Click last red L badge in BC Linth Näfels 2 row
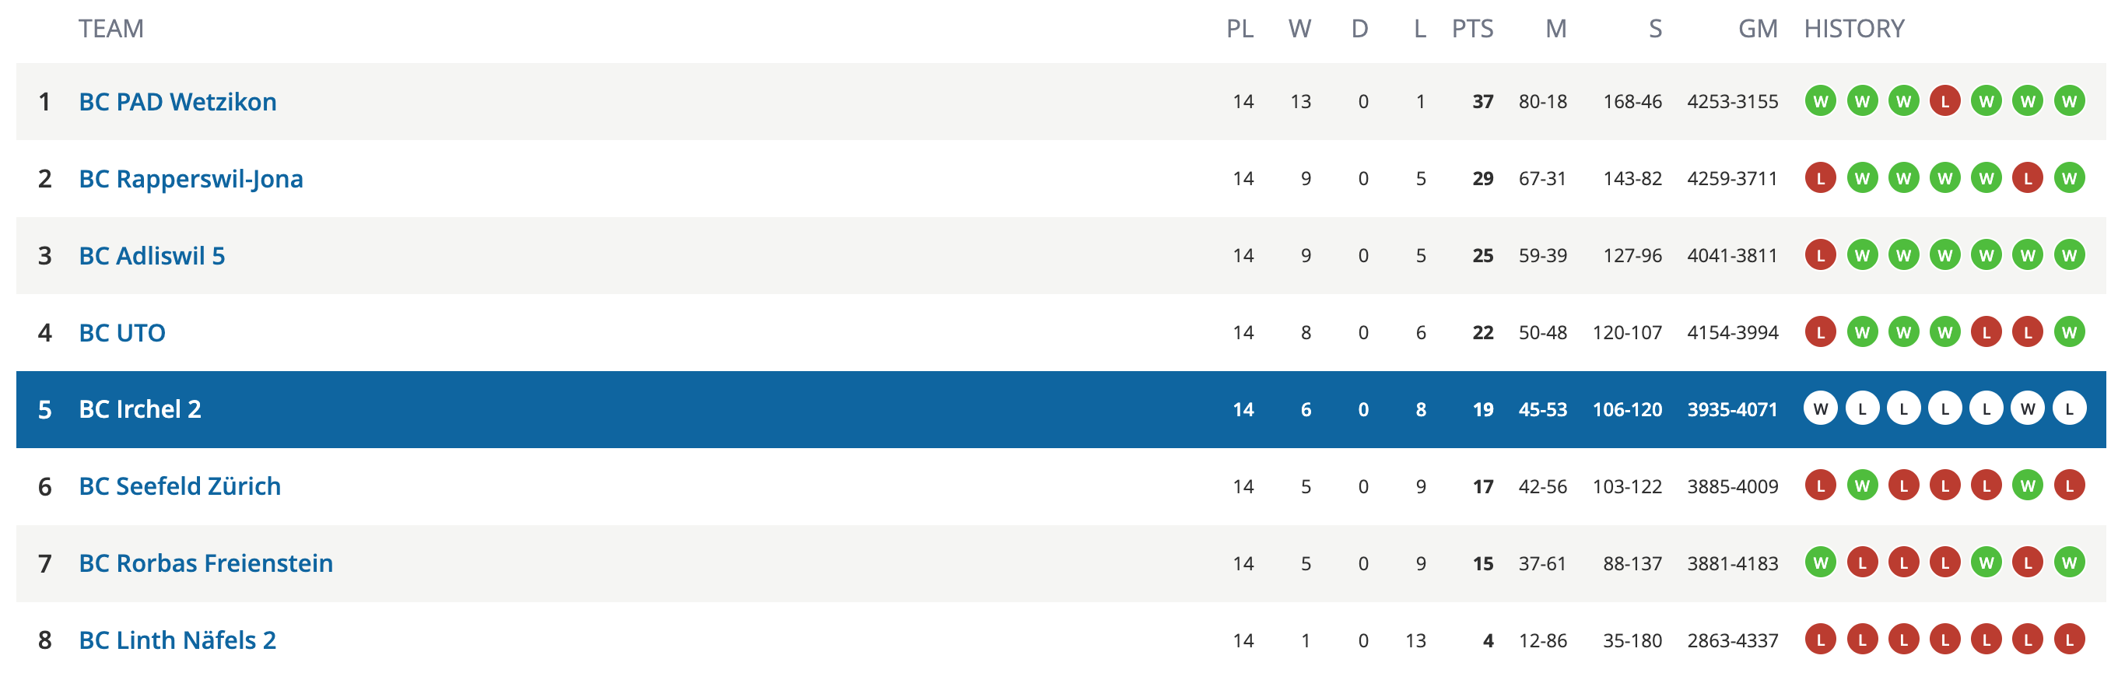Viewport: 2118px width, 680px height. pyautogui.click(x=2069, y=640)
